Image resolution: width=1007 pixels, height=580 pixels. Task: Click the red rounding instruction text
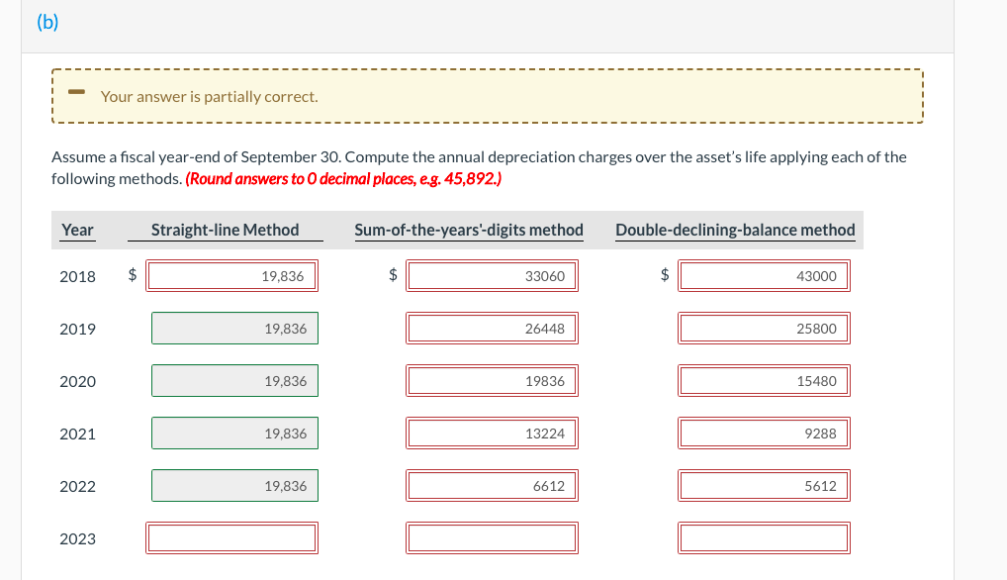coord(343,178)
